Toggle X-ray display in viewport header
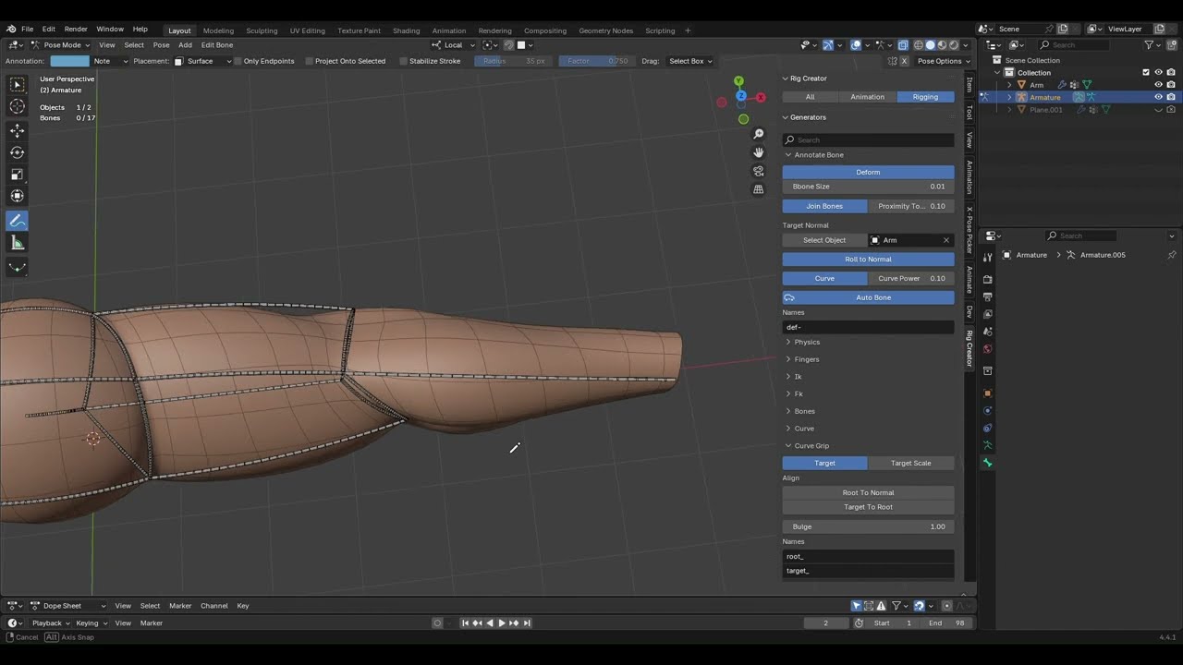 pyautogui.click(x=903, y=44)
